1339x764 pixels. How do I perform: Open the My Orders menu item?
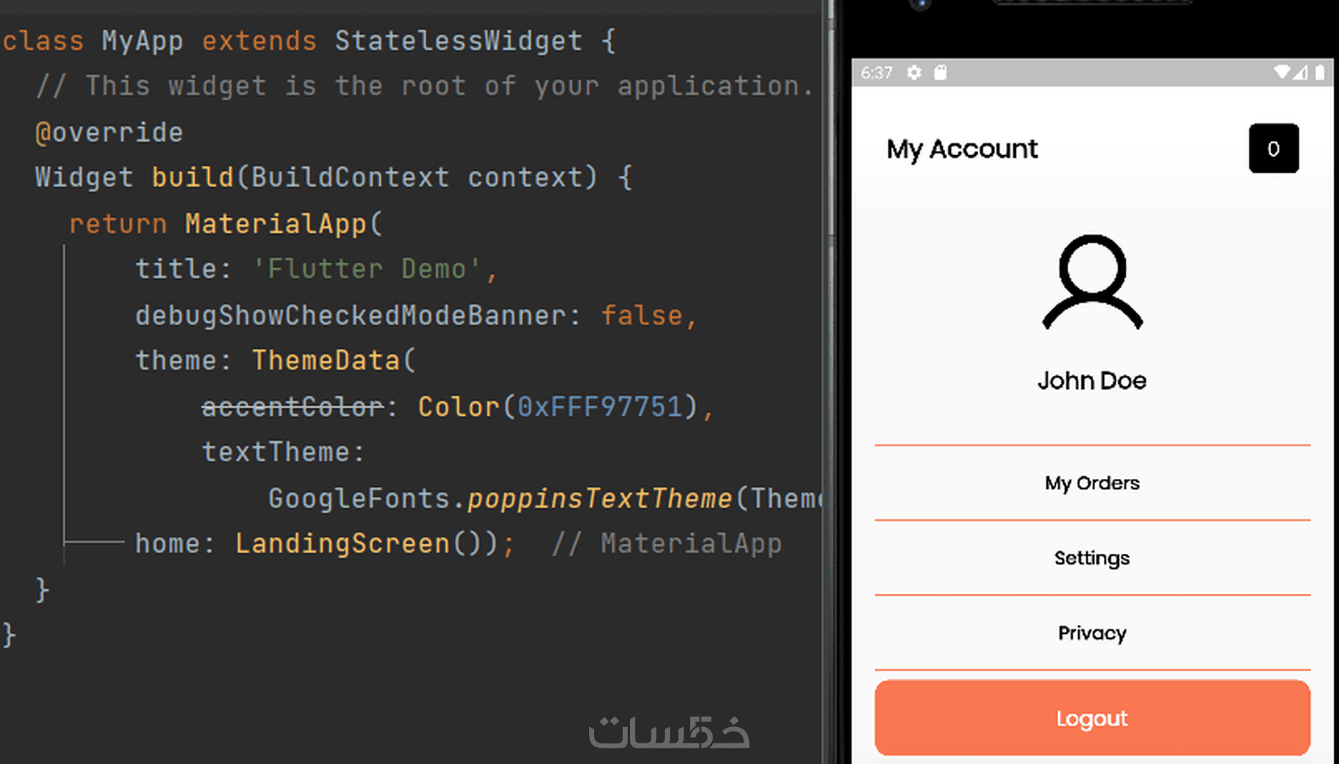point(1092,483)
